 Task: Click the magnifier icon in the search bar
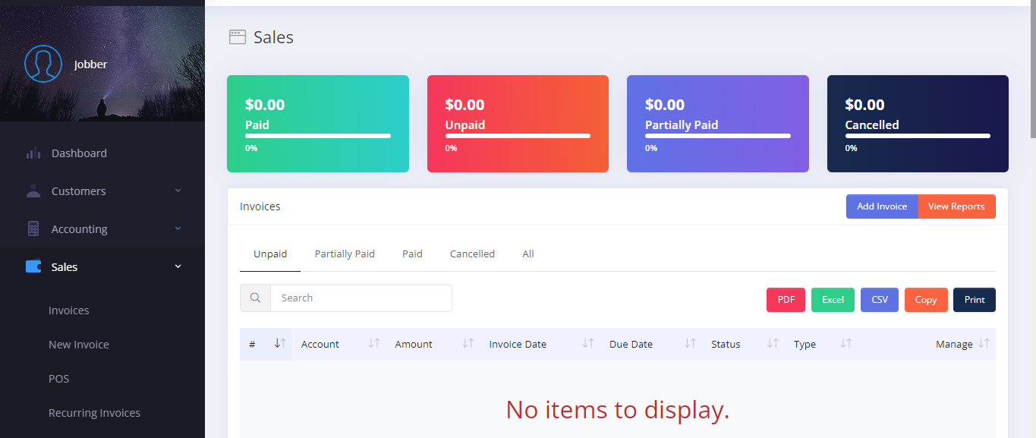pyautogui.click(x=255, y=298)
